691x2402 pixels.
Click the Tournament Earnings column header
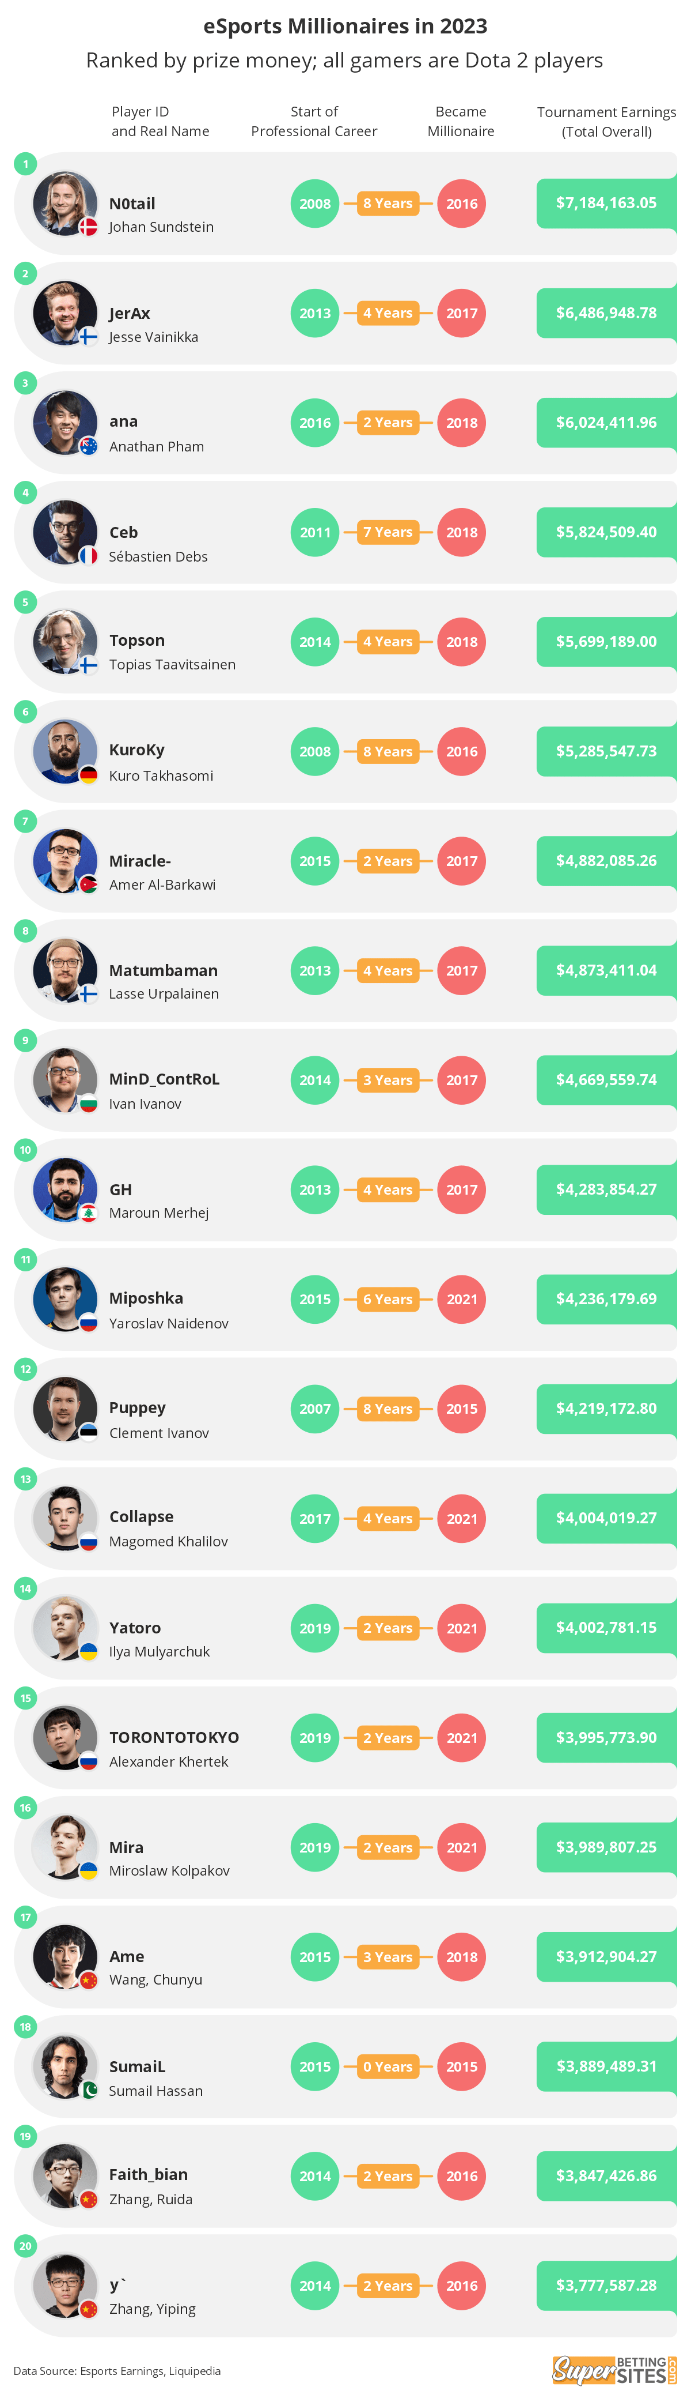(606, 121)
